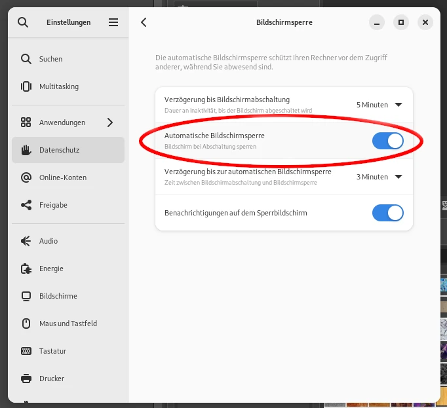Select Datenschutz label in sidebar

pos(59,150)
